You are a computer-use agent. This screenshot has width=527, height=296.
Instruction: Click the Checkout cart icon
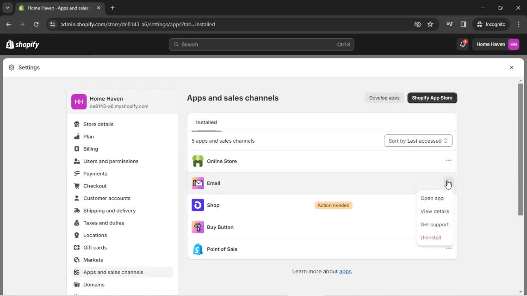click(x=77, y=186)
